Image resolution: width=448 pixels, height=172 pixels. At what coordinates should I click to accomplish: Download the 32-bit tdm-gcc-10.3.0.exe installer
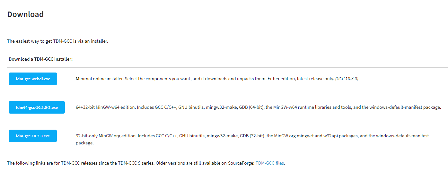(33, 136)
